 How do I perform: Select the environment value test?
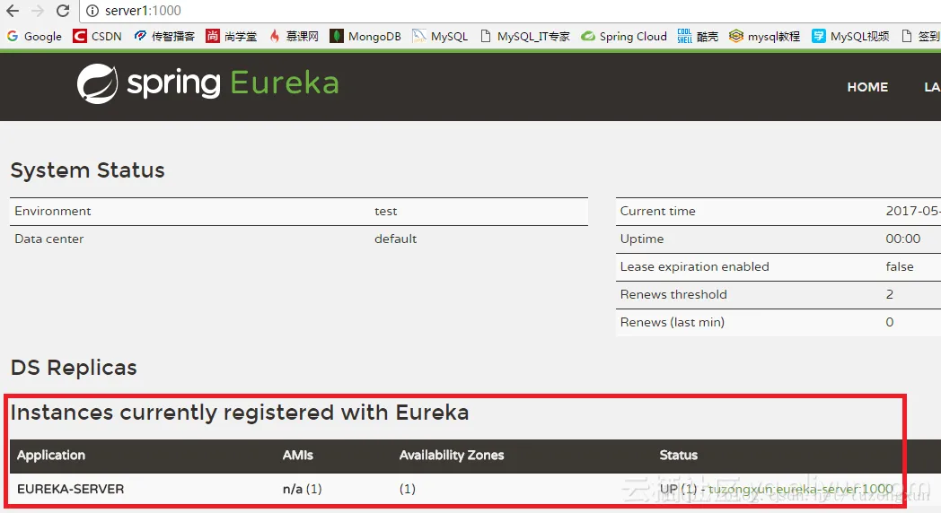385,211
